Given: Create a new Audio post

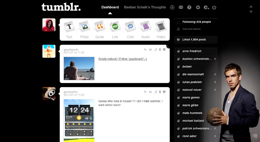Looking at the screenshot, I should pyautogui.click(x=146, y=30).
